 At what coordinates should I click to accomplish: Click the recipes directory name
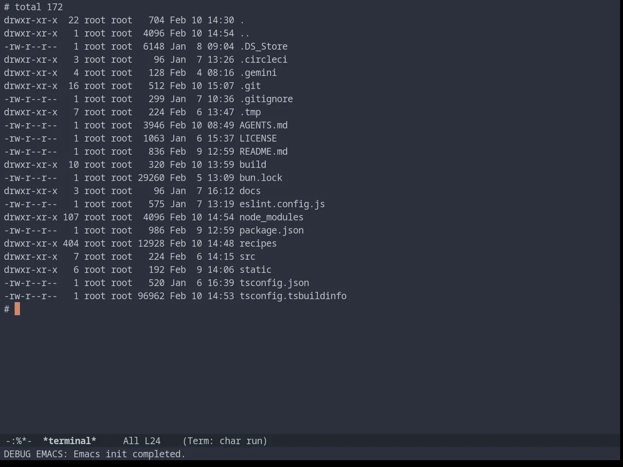pyautogui.click(x=258, y=243)
